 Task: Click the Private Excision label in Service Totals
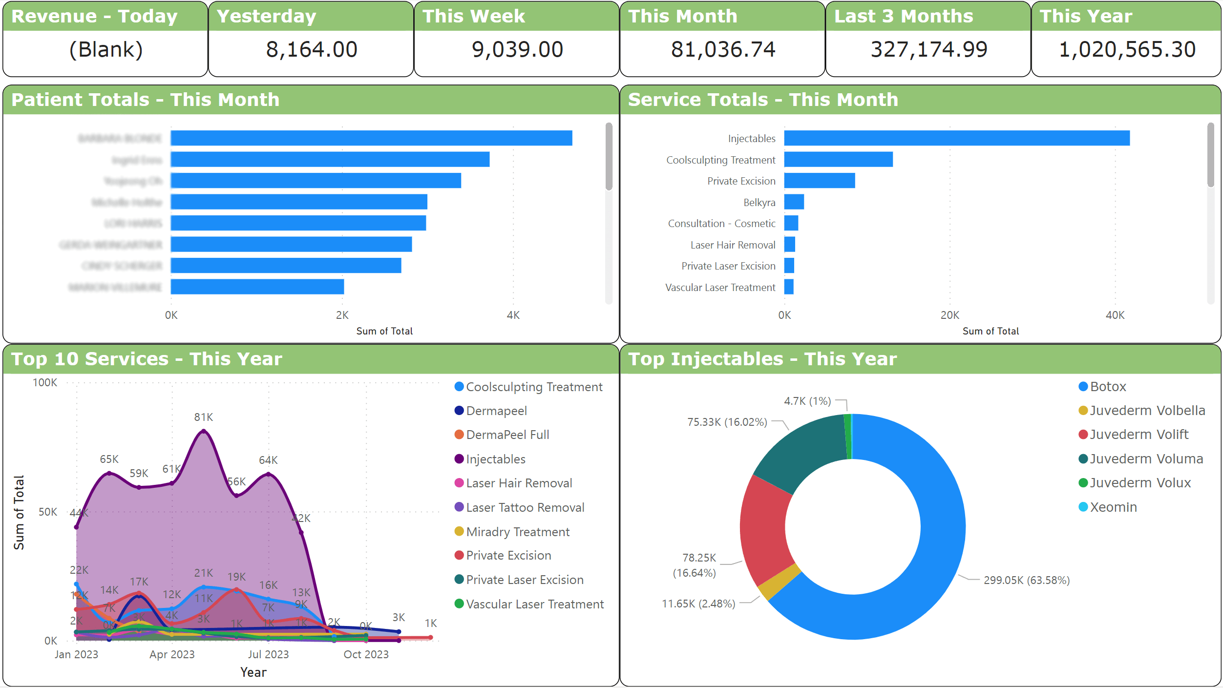click(x=741, y=181)
